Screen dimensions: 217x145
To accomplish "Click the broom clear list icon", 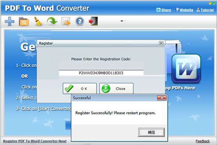I will [x=38, y=21].
